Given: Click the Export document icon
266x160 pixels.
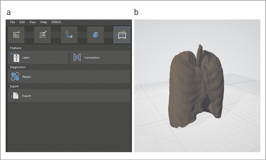Looking at the screenshot, I should click(15, 96).
